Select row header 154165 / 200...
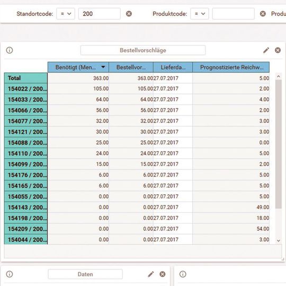The height and width of the screenshot is (286, 286). (x=26, y=186)
